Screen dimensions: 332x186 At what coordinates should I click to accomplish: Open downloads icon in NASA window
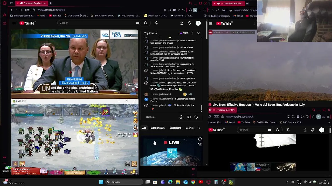323,117
